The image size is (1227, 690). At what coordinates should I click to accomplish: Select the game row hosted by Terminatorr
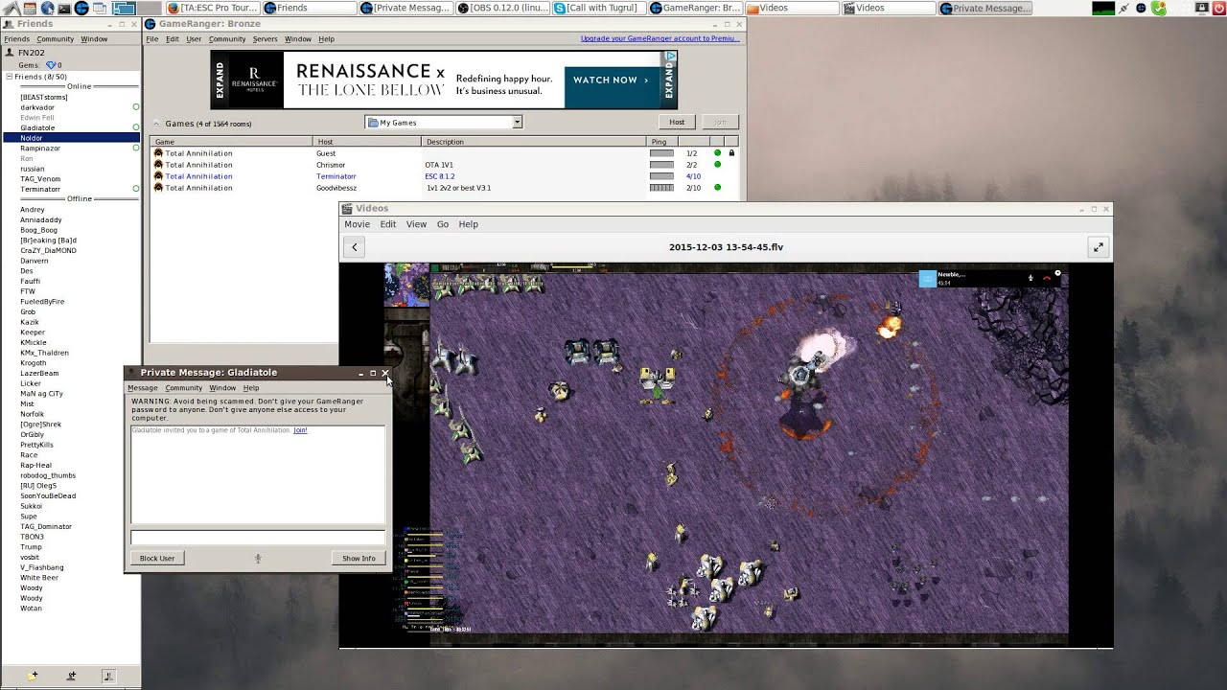click(x=445, y=176)
